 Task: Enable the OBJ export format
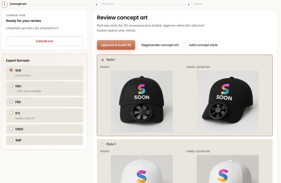click(x=11, y=86)
